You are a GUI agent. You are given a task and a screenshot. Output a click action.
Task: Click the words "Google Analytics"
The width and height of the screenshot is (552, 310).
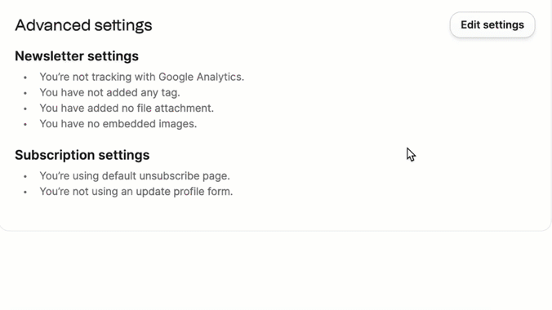pos(201,77)
